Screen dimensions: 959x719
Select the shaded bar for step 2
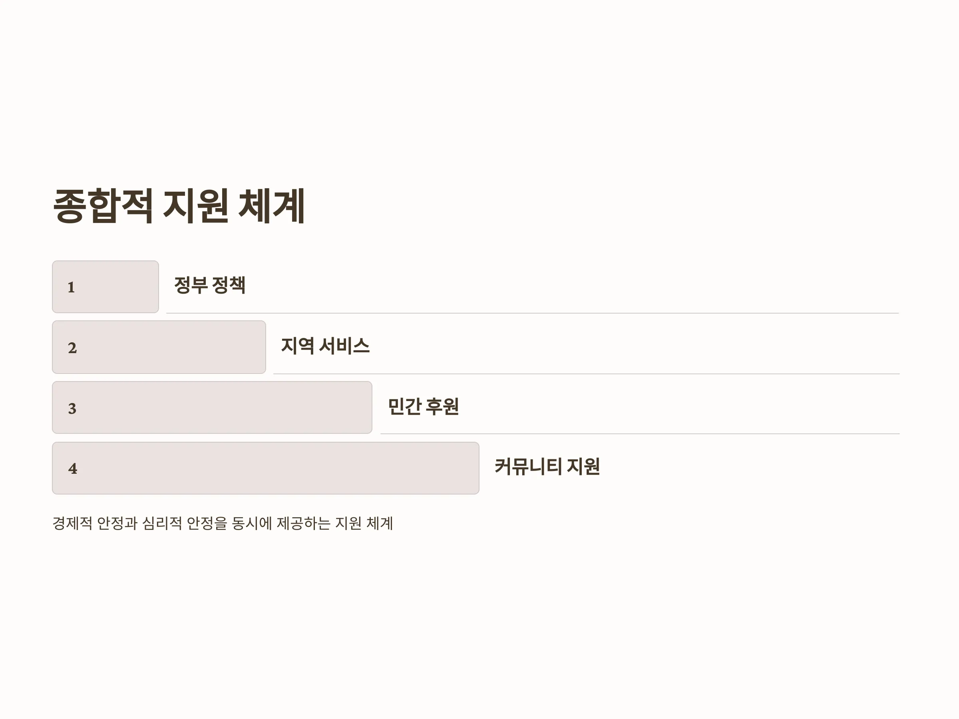tap(159, 347)
